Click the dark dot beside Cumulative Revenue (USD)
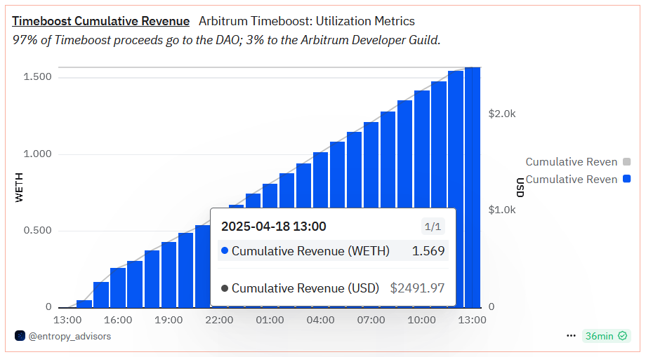The width and height of the screenshot is (646, 357). click(224, 288)
